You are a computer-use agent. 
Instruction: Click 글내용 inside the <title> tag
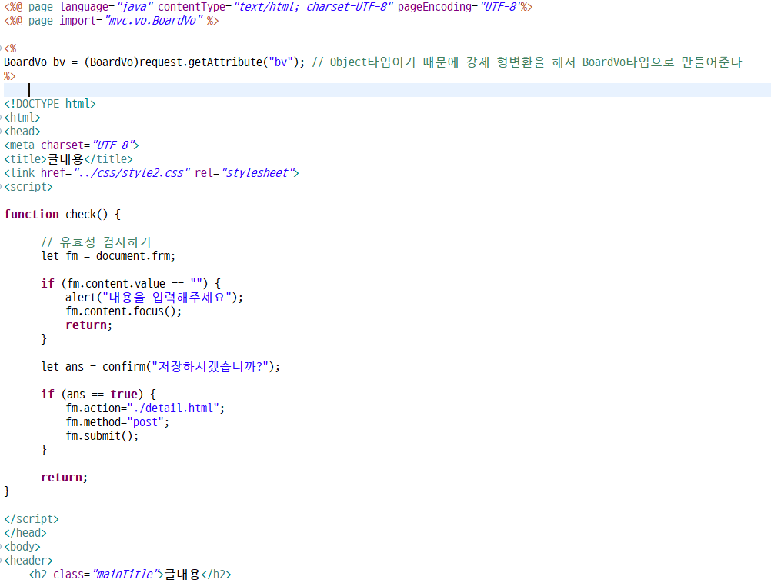(65, 159)
